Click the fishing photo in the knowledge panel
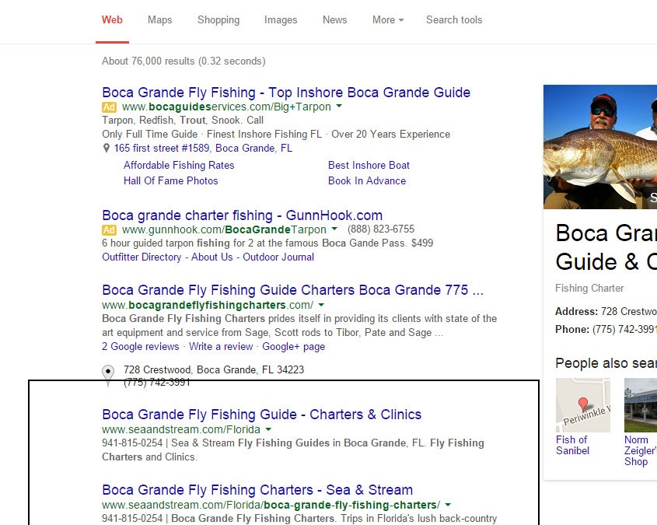The height and width of the screenshot is (525, 657). [x=600, y=147]
